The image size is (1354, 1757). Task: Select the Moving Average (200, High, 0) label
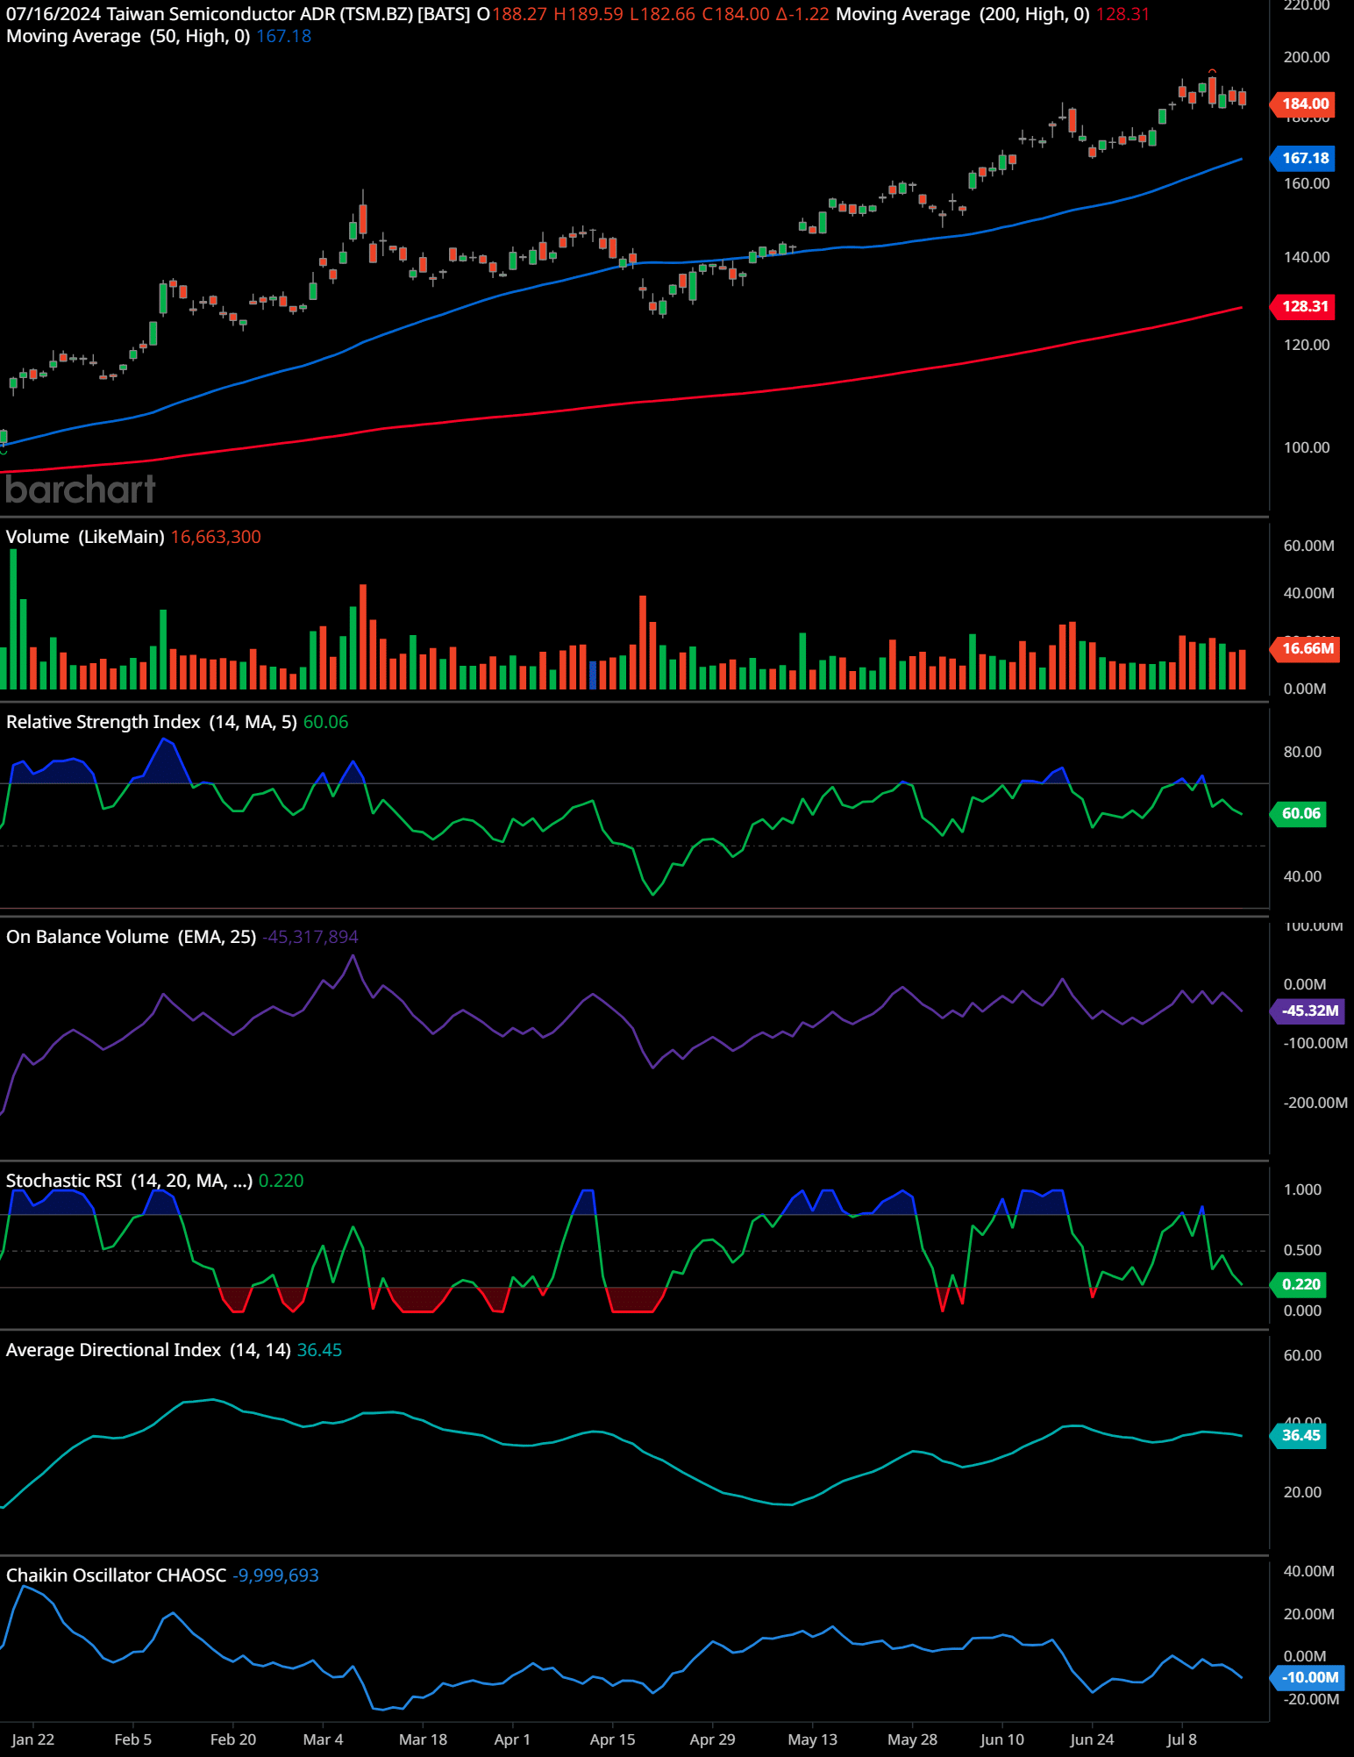point(962,14)
